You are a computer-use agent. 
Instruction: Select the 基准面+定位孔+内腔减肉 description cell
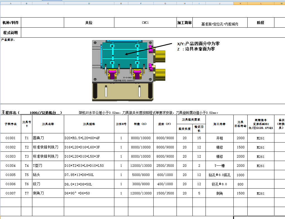220,23
